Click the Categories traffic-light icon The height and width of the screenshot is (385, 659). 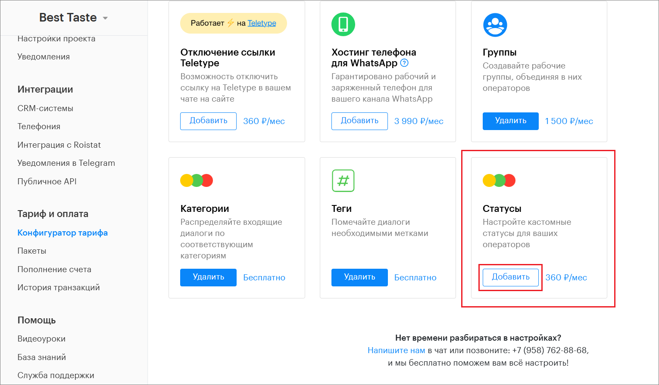[197, 180]
